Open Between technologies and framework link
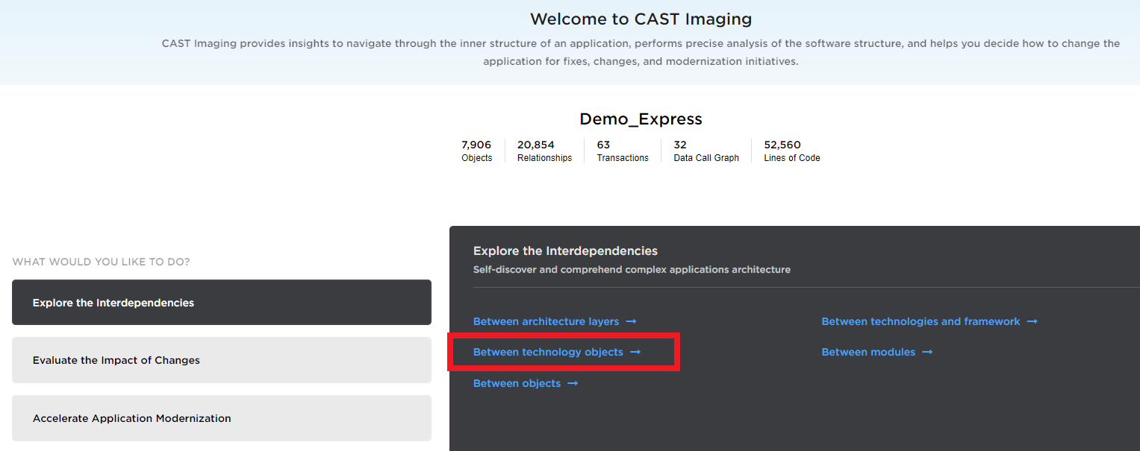1140x451 pixels. pos(929,321)
